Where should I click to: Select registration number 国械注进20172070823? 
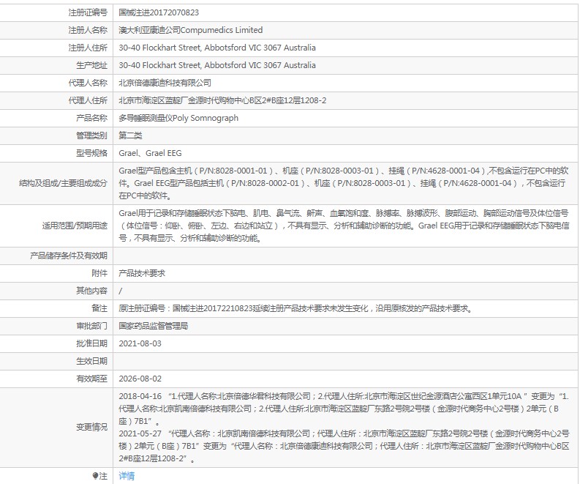point(159,12)
